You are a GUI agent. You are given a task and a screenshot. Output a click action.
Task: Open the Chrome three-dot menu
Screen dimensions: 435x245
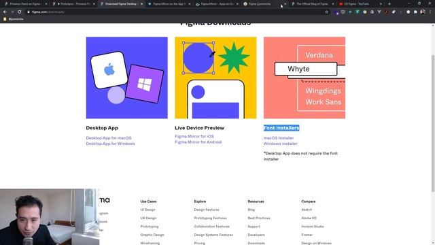430,12
